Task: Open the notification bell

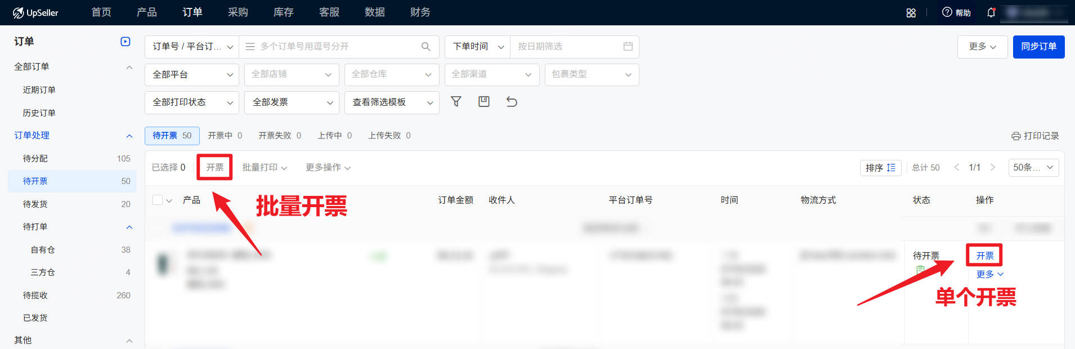Action: (x=991, y=12)
